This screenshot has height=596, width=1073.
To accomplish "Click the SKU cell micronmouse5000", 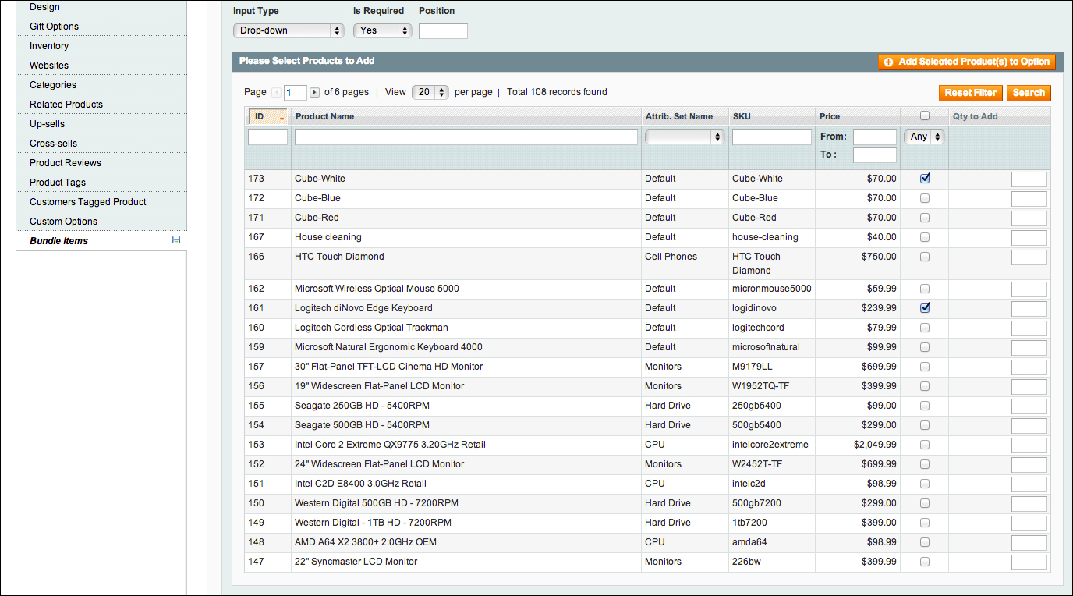I will point(772,289).
